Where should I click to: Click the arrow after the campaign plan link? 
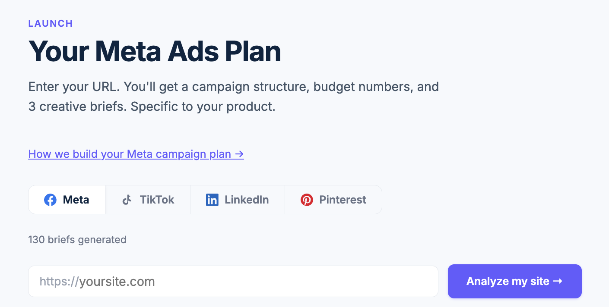239,154
